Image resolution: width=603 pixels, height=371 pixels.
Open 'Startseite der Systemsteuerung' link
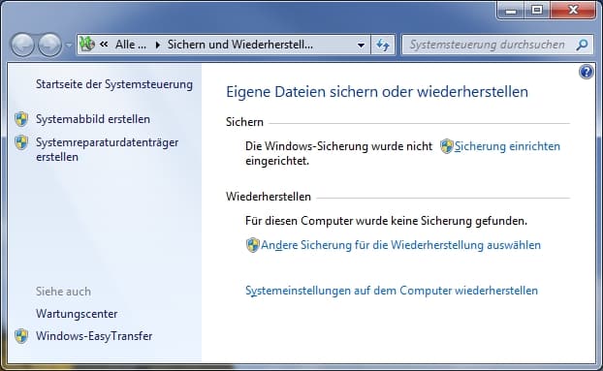coord(114,84)
